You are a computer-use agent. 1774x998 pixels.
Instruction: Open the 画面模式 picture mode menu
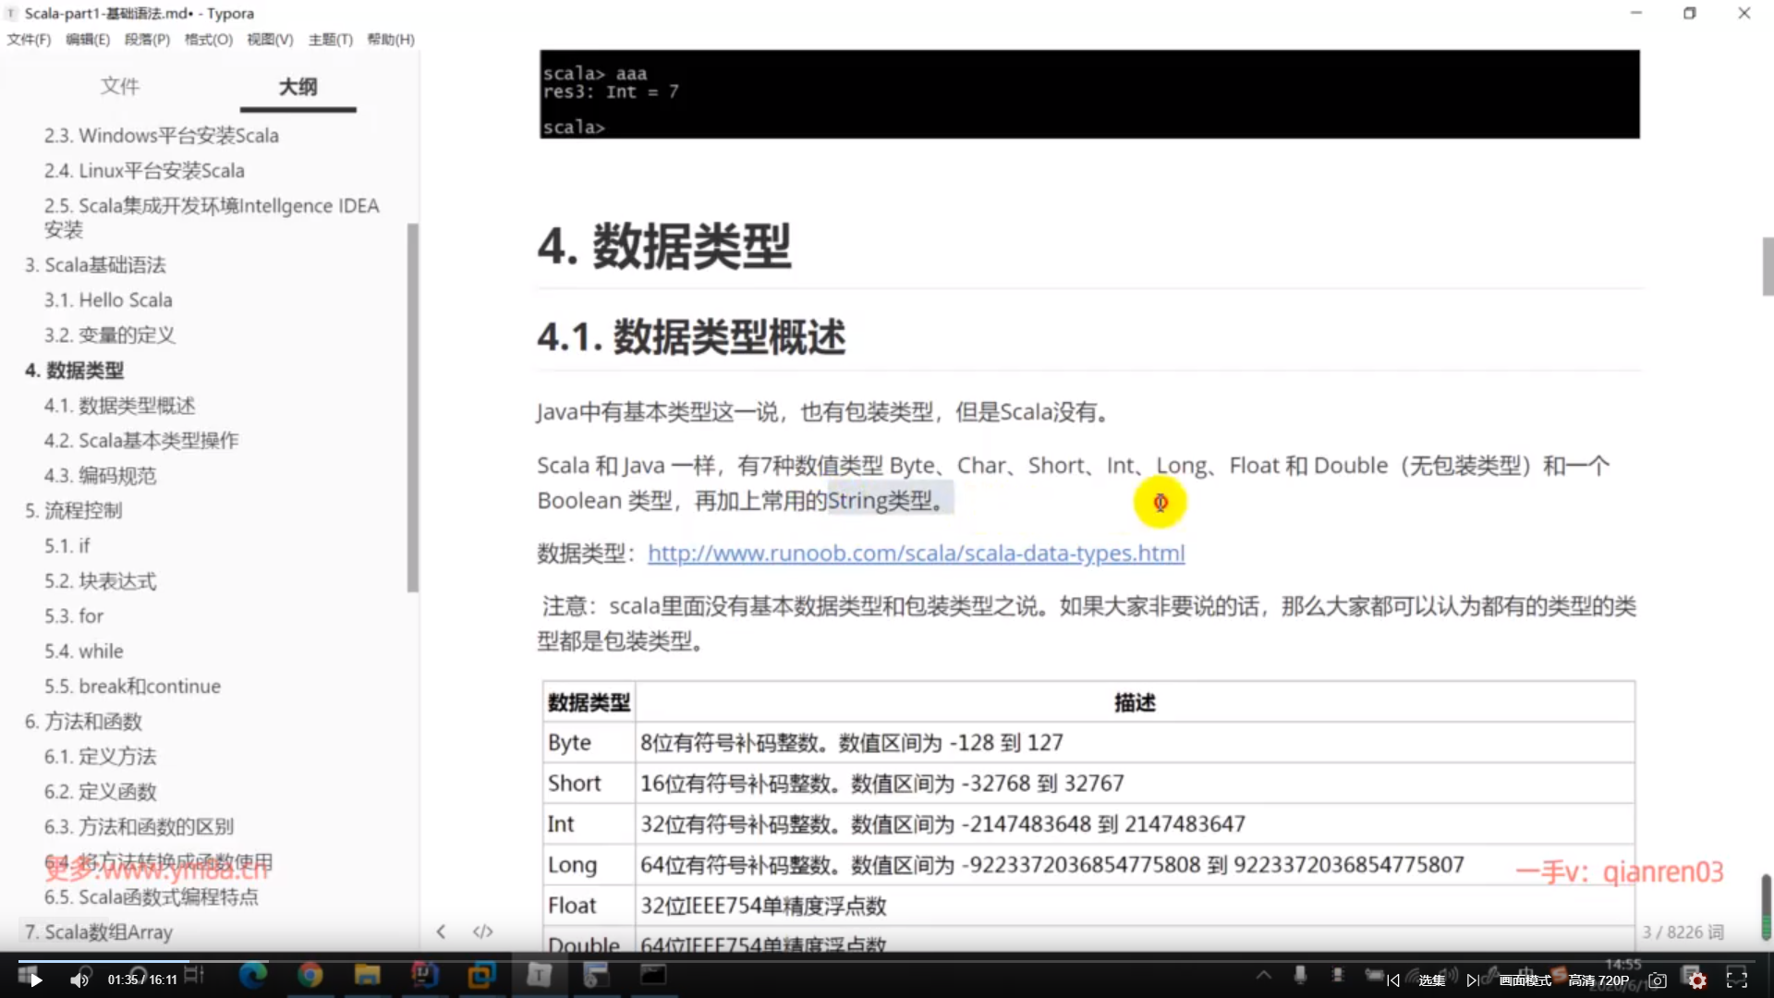(x=1525, y=980)
